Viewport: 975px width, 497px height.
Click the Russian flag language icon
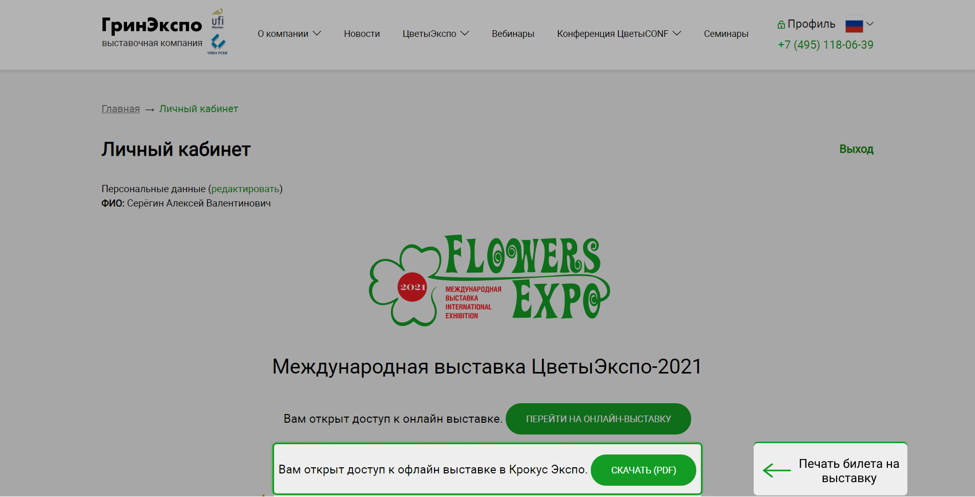point(854,26)
